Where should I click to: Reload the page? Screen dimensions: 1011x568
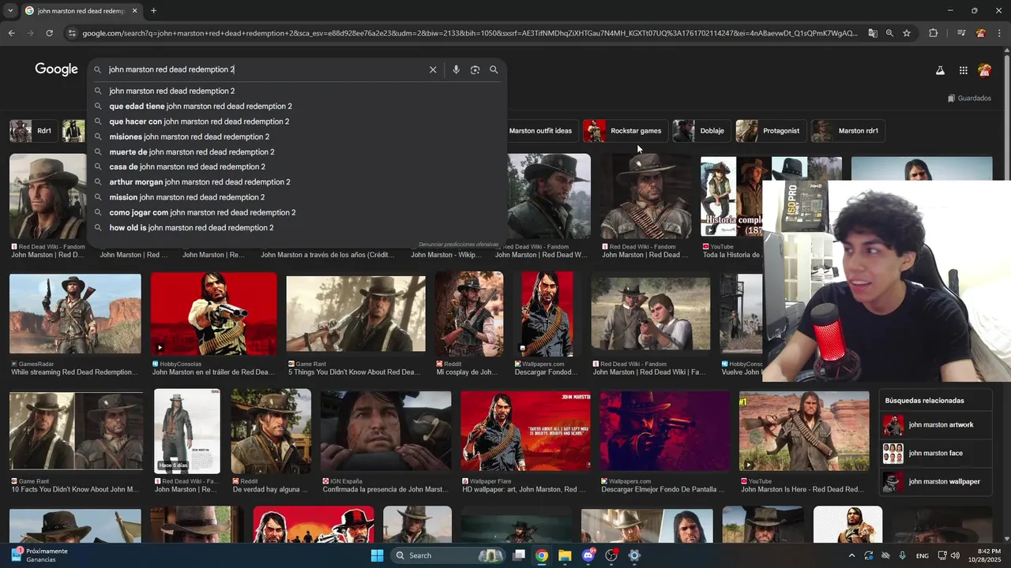tap(49, 33)
